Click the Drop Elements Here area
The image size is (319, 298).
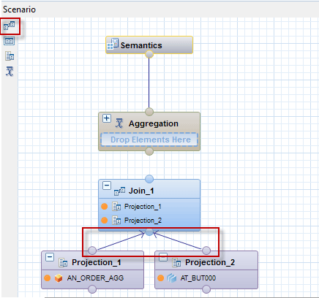click(x=149, y=140)
